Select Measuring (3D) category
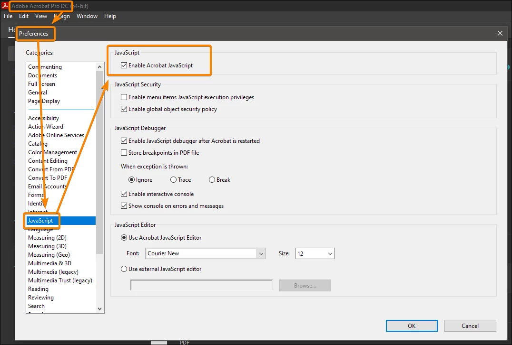 coord(48,246)
